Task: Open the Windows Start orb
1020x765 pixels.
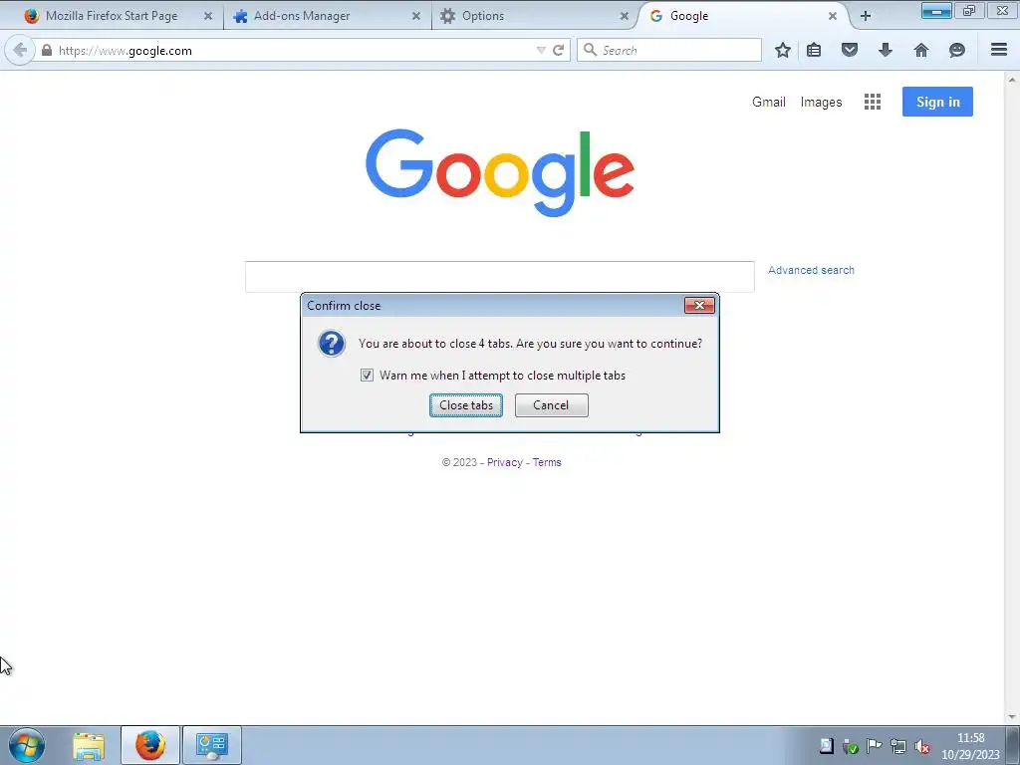Action: click(27, 745)
